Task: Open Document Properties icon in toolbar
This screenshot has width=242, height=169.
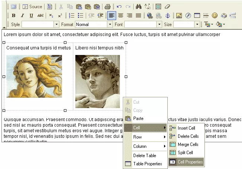Action: (14, 7)
